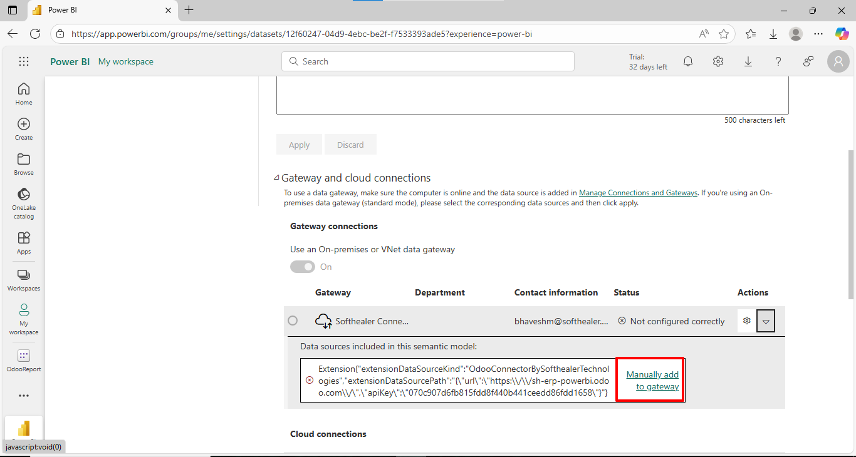Click the Contact information column header
The height and width of the screenshot is (457, 856).
[556, 292]
